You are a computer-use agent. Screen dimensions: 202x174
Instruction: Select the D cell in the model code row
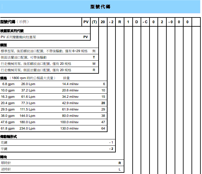coord(136,22)
